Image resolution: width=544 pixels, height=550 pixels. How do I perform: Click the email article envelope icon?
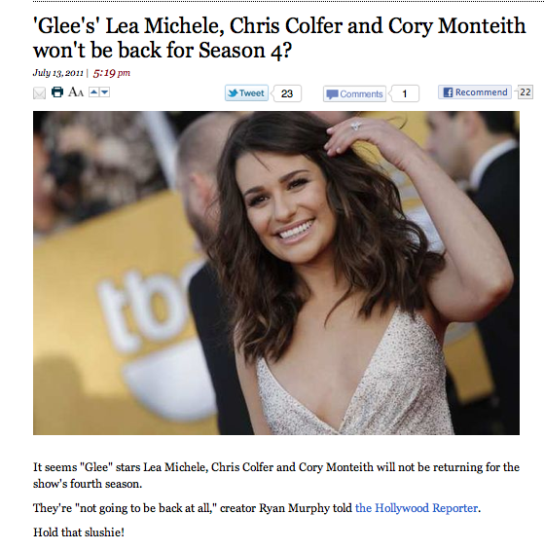tap(39, 93)
